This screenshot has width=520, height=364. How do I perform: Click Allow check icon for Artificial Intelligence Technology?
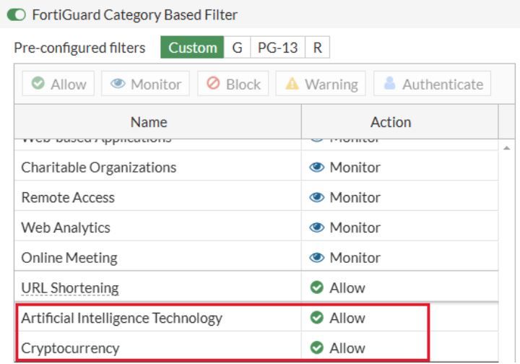pos(316,318)
